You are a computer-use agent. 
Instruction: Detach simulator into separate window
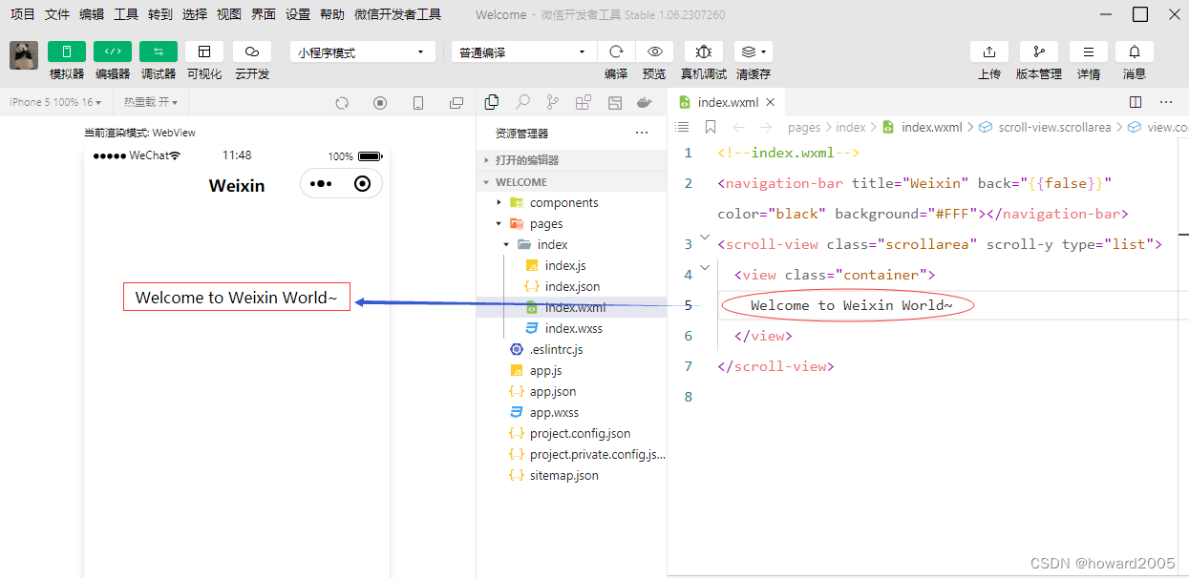click(456, 103)
